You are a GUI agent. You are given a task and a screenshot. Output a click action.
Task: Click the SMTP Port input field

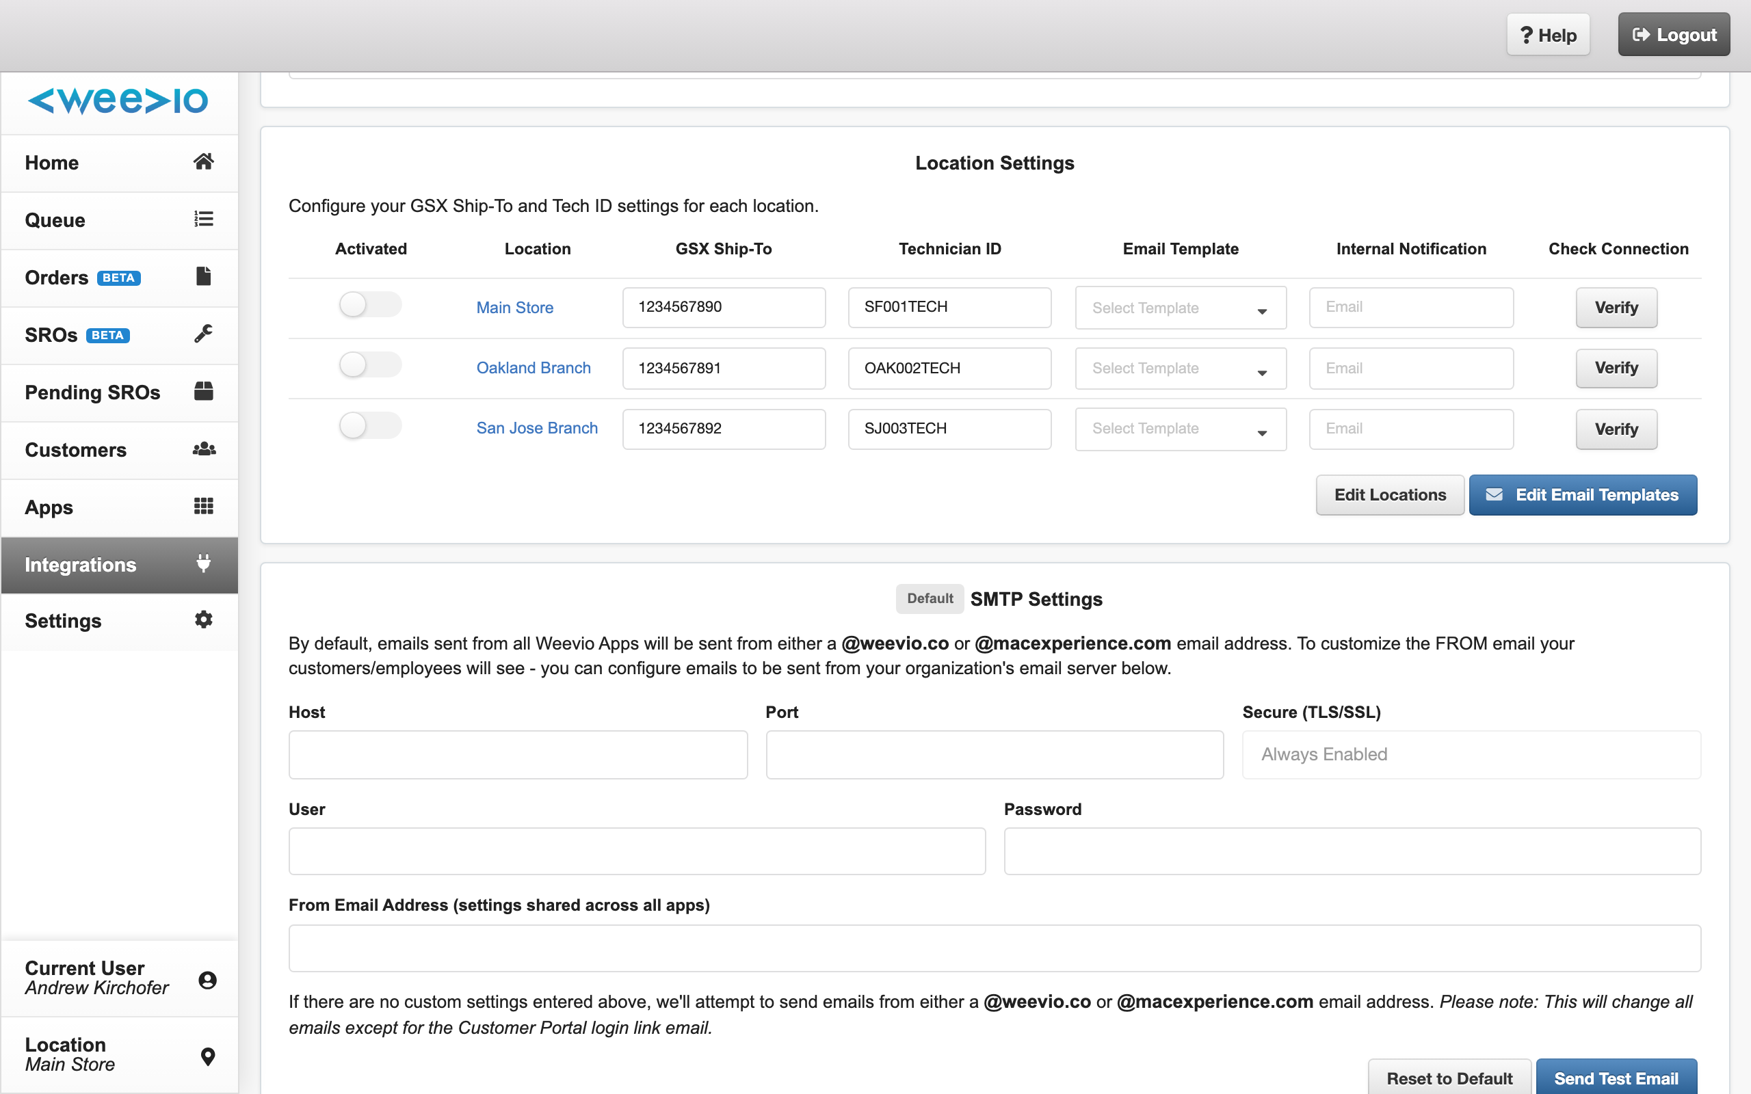point(995,755)
